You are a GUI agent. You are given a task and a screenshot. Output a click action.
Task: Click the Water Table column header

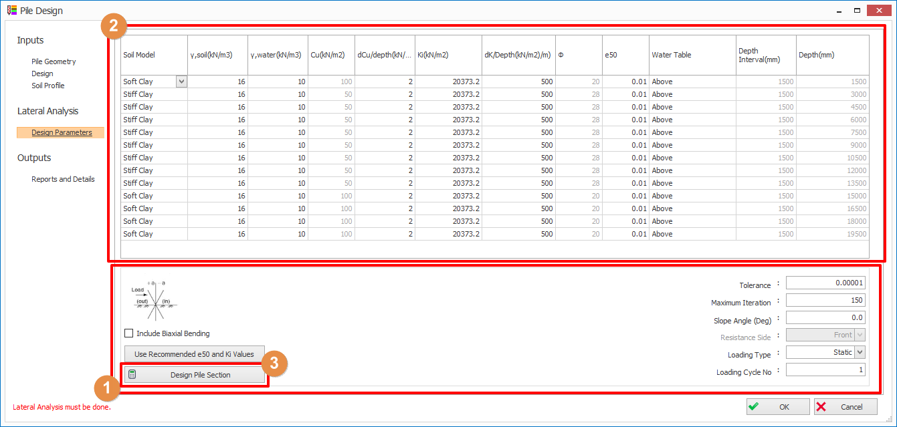(x=692, y=55)
